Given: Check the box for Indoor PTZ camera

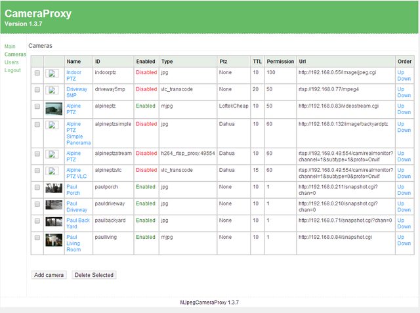Looking at the screenshot, I should click(37, 73).
